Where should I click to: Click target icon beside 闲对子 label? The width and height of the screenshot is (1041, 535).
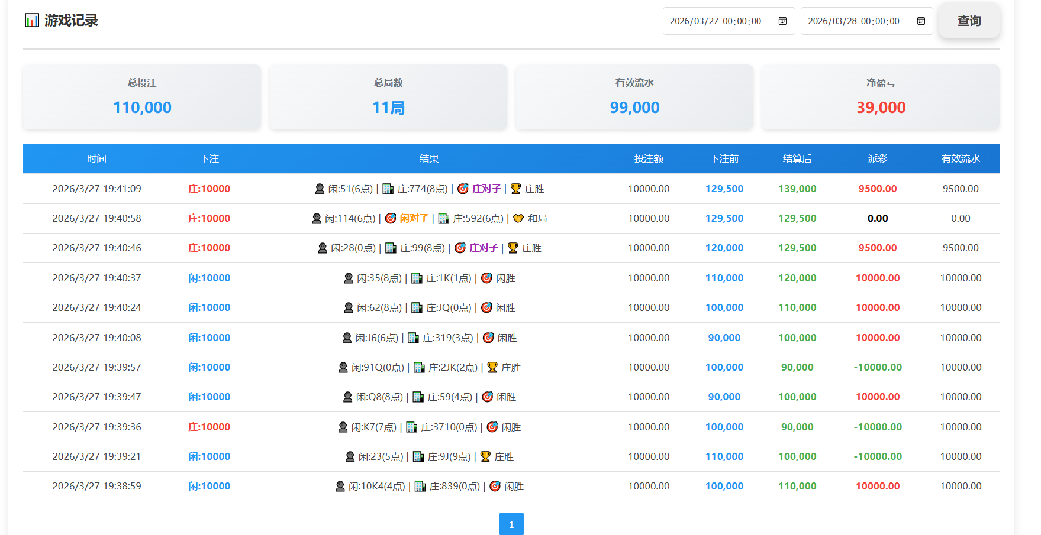tap(391, 218)
